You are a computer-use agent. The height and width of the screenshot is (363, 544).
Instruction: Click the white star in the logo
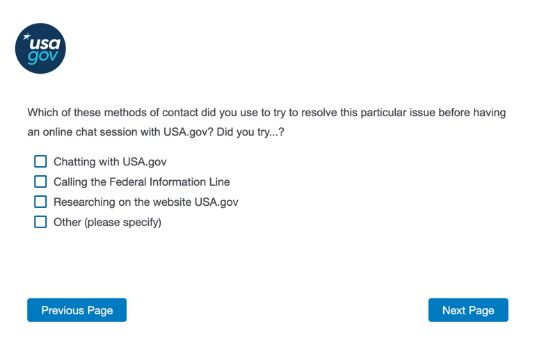click(x=26, y=37)
